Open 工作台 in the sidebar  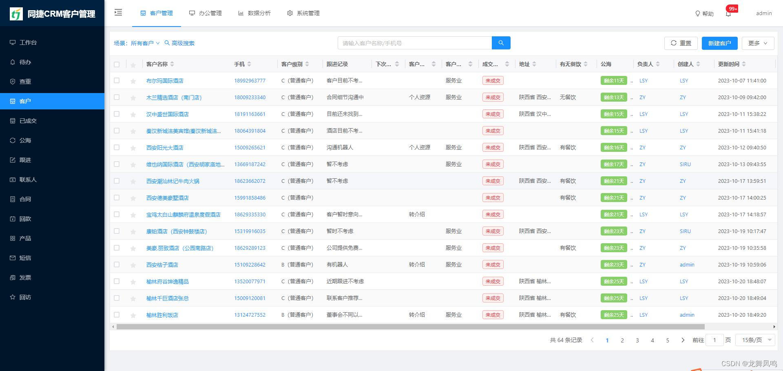(x=52, y=42)
